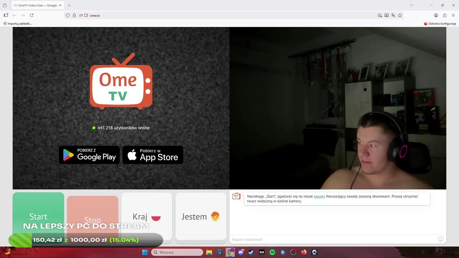Image resolution: width=459 pixels, height=258 pixels.
Task: Open the Kraj country selector
Action: [147, 216]
